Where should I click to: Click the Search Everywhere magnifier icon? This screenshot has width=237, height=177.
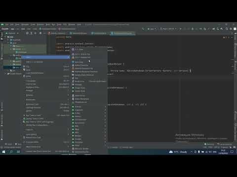(227, 29)
